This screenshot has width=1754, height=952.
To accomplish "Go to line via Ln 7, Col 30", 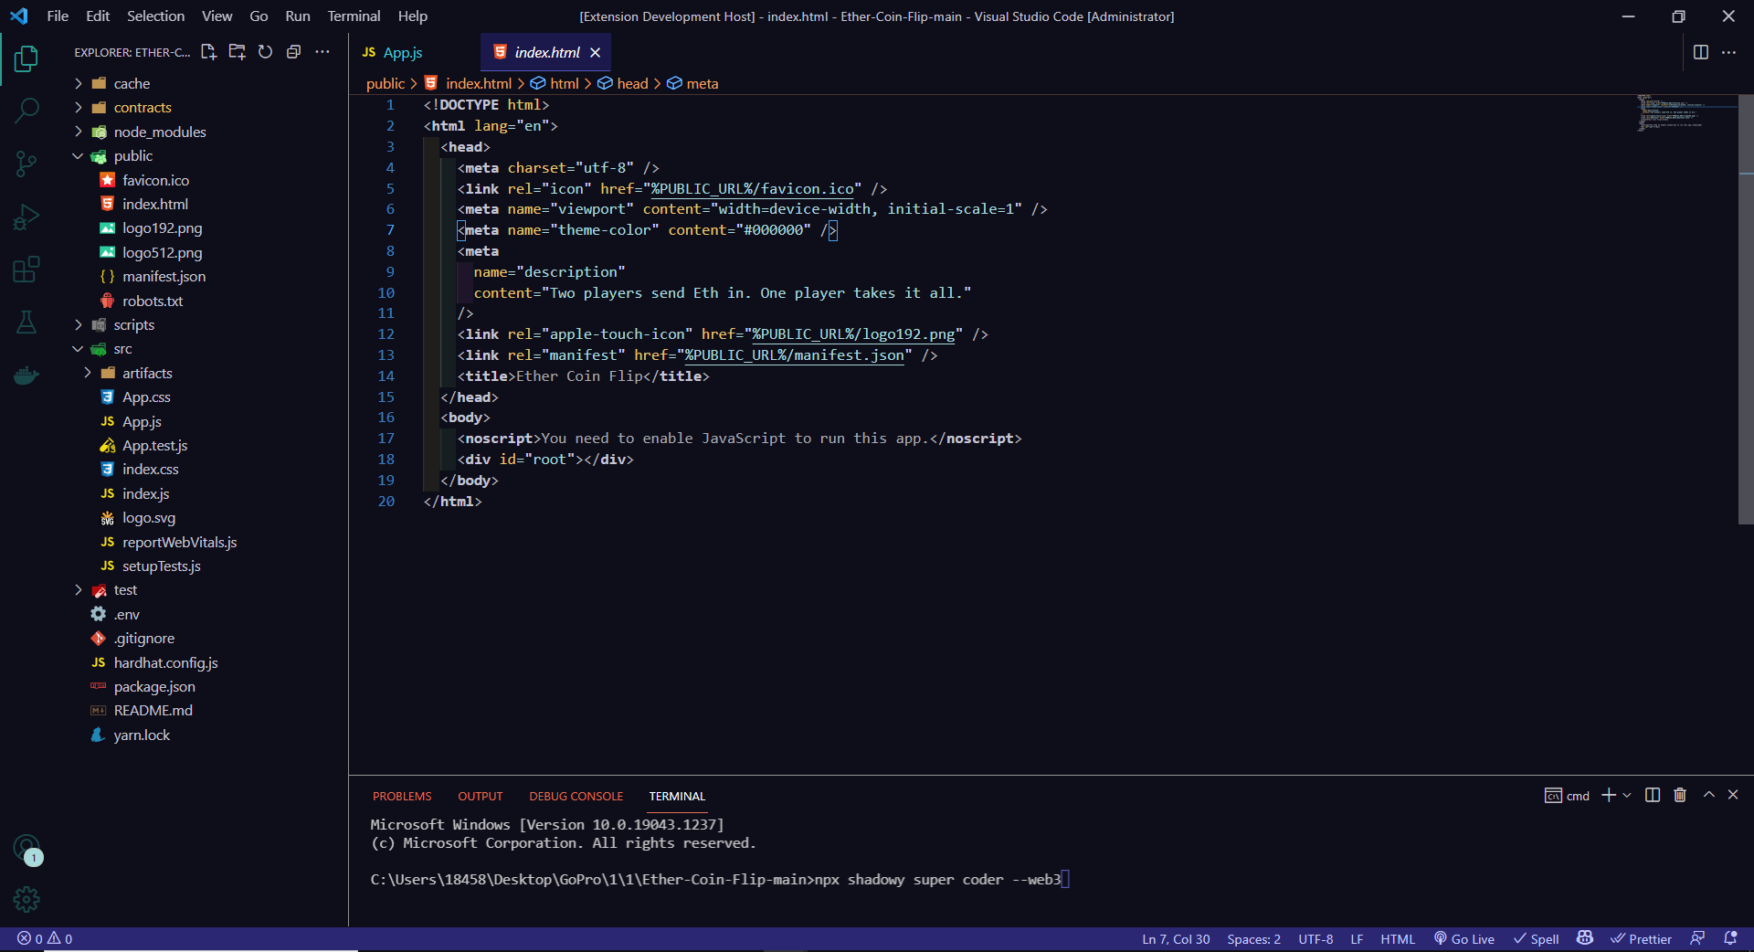I will pyautogui.click(x=1176, y=939).
